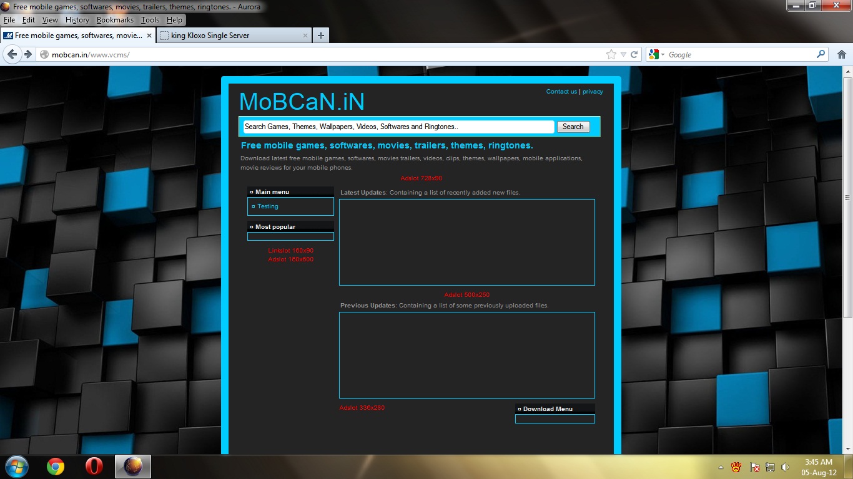Open the Contact us link
This screenshot has width=853, height=479.
click(561, 92)
